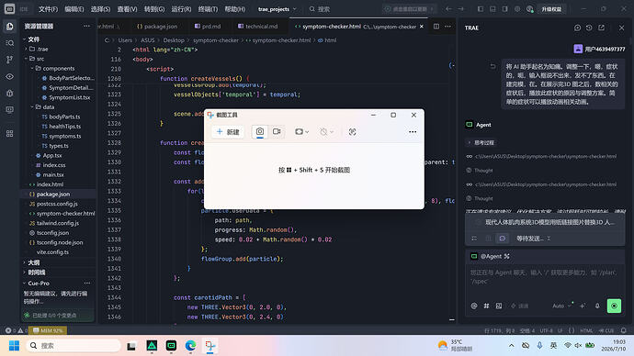The image size is (634, 356).
Task: Click the image attach icon in chat input
Action: coord(499,306)
